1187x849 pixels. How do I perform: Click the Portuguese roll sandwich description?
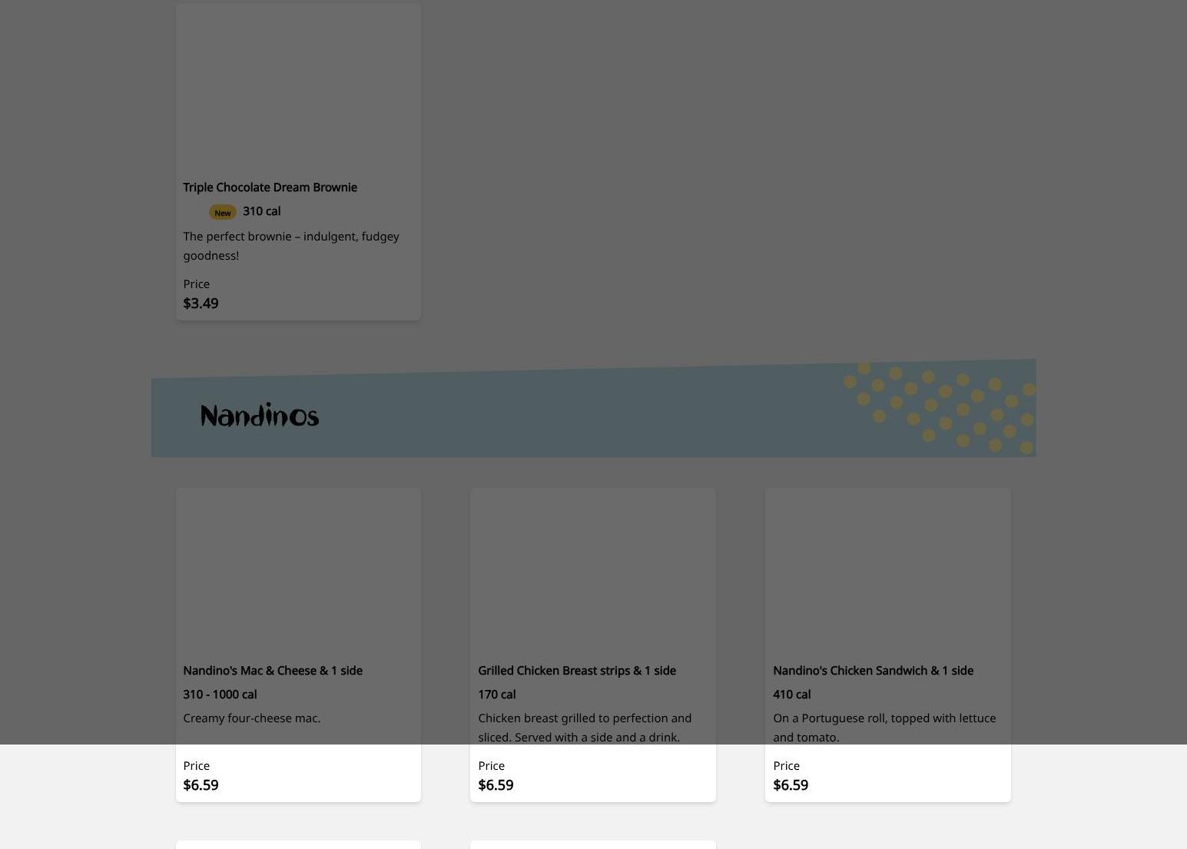coord(884,727)
